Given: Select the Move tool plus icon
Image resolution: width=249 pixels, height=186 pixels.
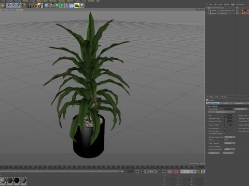Looking at the screenshot, I should [x=2, y=6].
